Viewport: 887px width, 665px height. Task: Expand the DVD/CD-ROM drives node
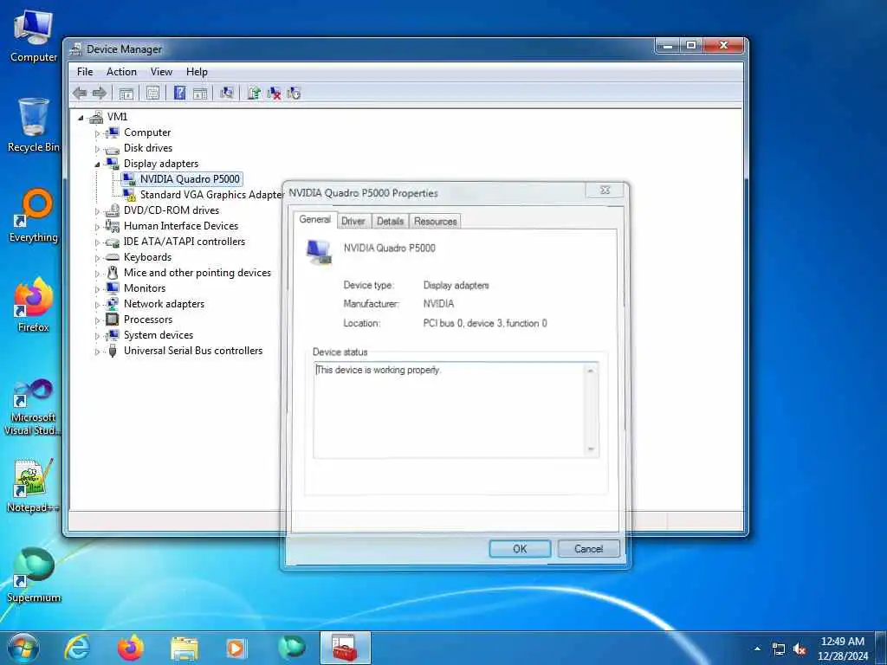pos(97,211)
